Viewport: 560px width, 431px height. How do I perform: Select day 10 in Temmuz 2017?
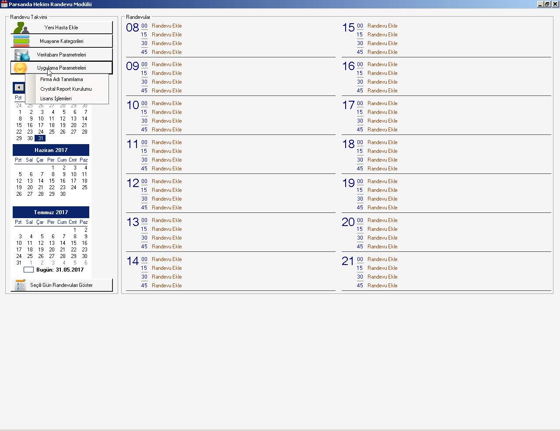[19, 243]
